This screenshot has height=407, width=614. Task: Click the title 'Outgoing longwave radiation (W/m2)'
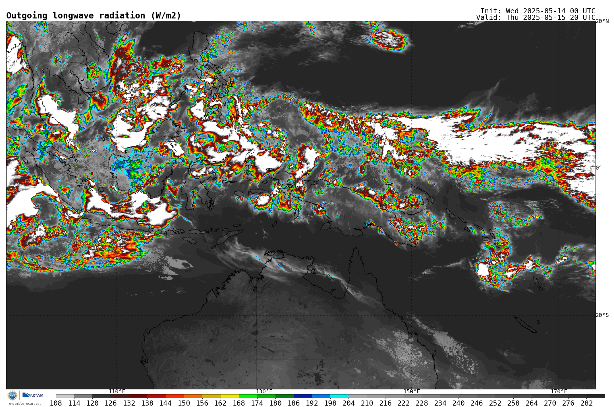point(94,16)
